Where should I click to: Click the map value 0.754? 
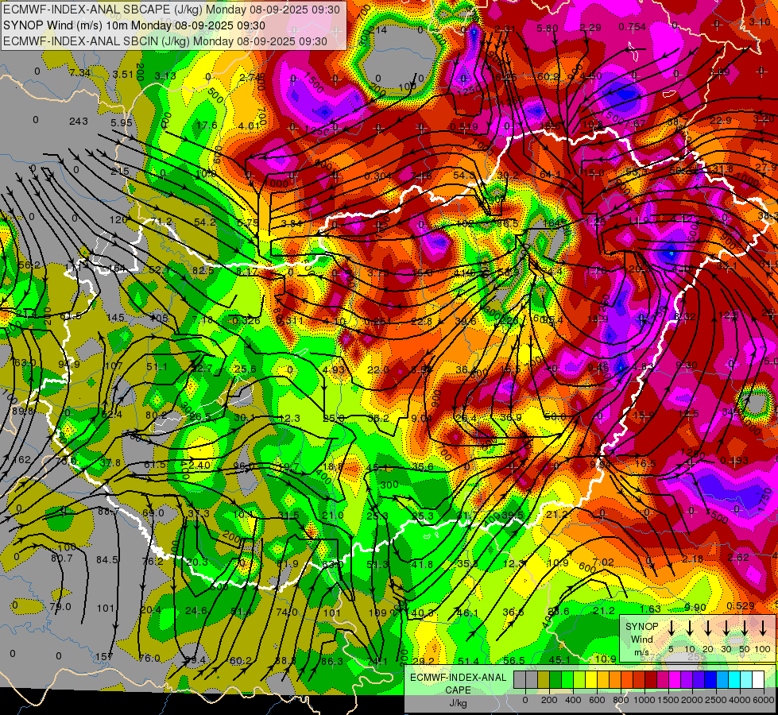(632, 27)
